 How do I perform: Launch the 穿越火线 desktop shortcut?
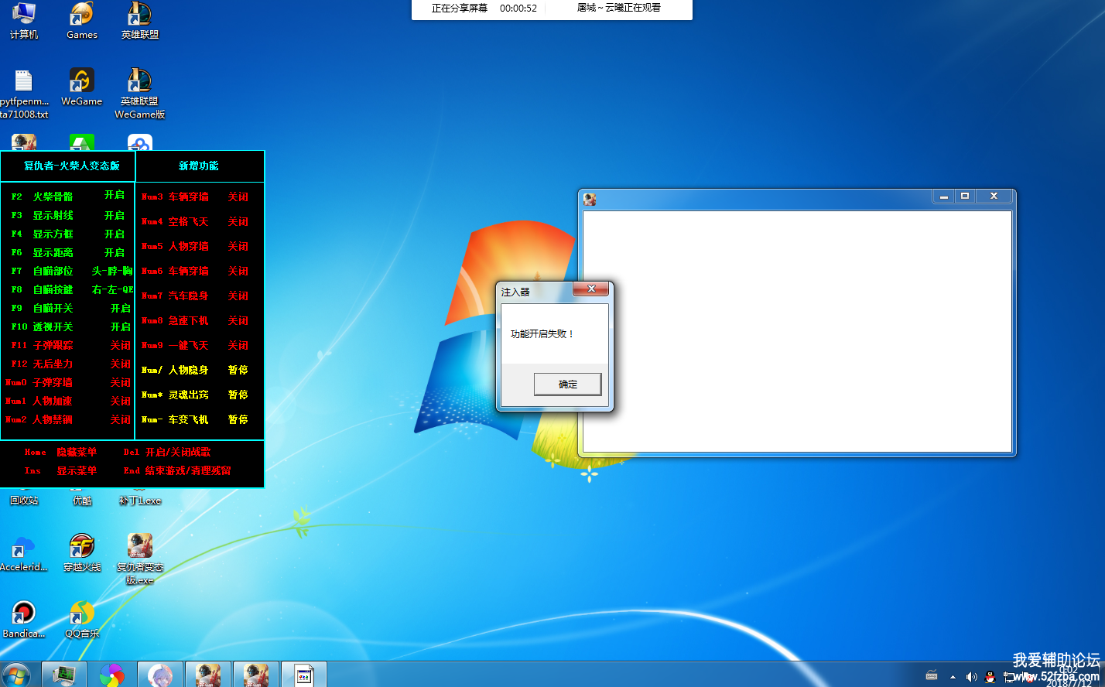click(82, 553)
